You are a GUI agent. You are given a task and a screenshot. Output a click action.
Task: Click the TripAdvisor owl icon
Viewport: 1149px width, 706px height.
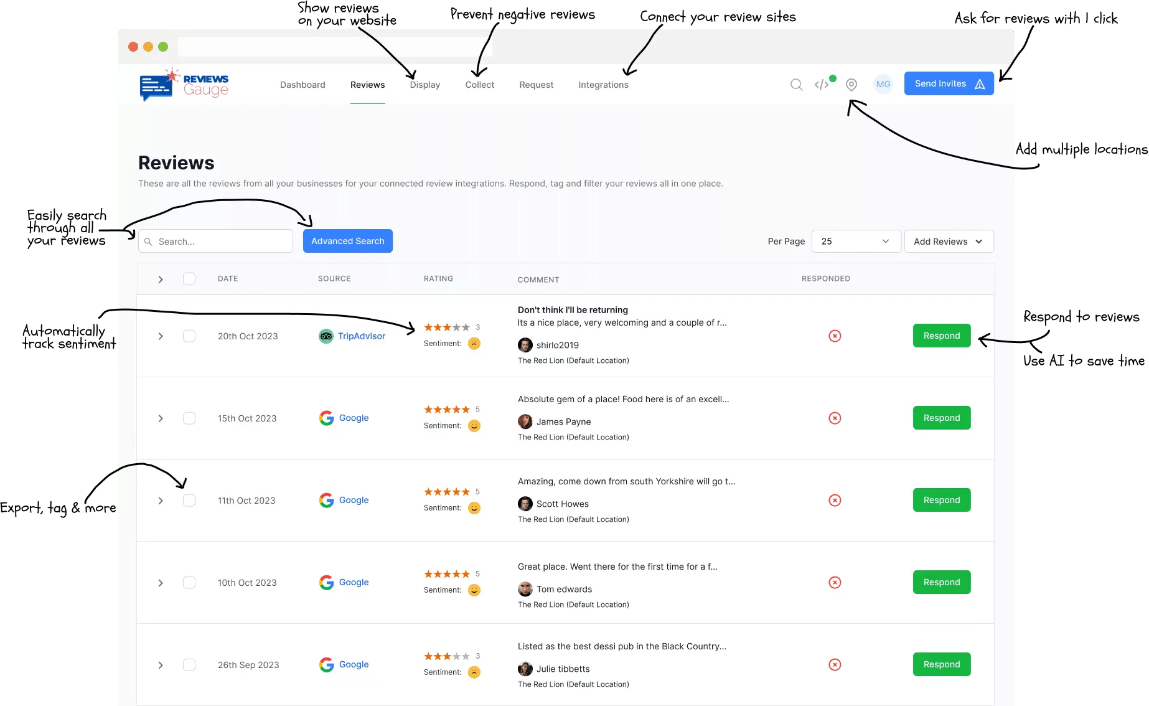coord(326,336)
